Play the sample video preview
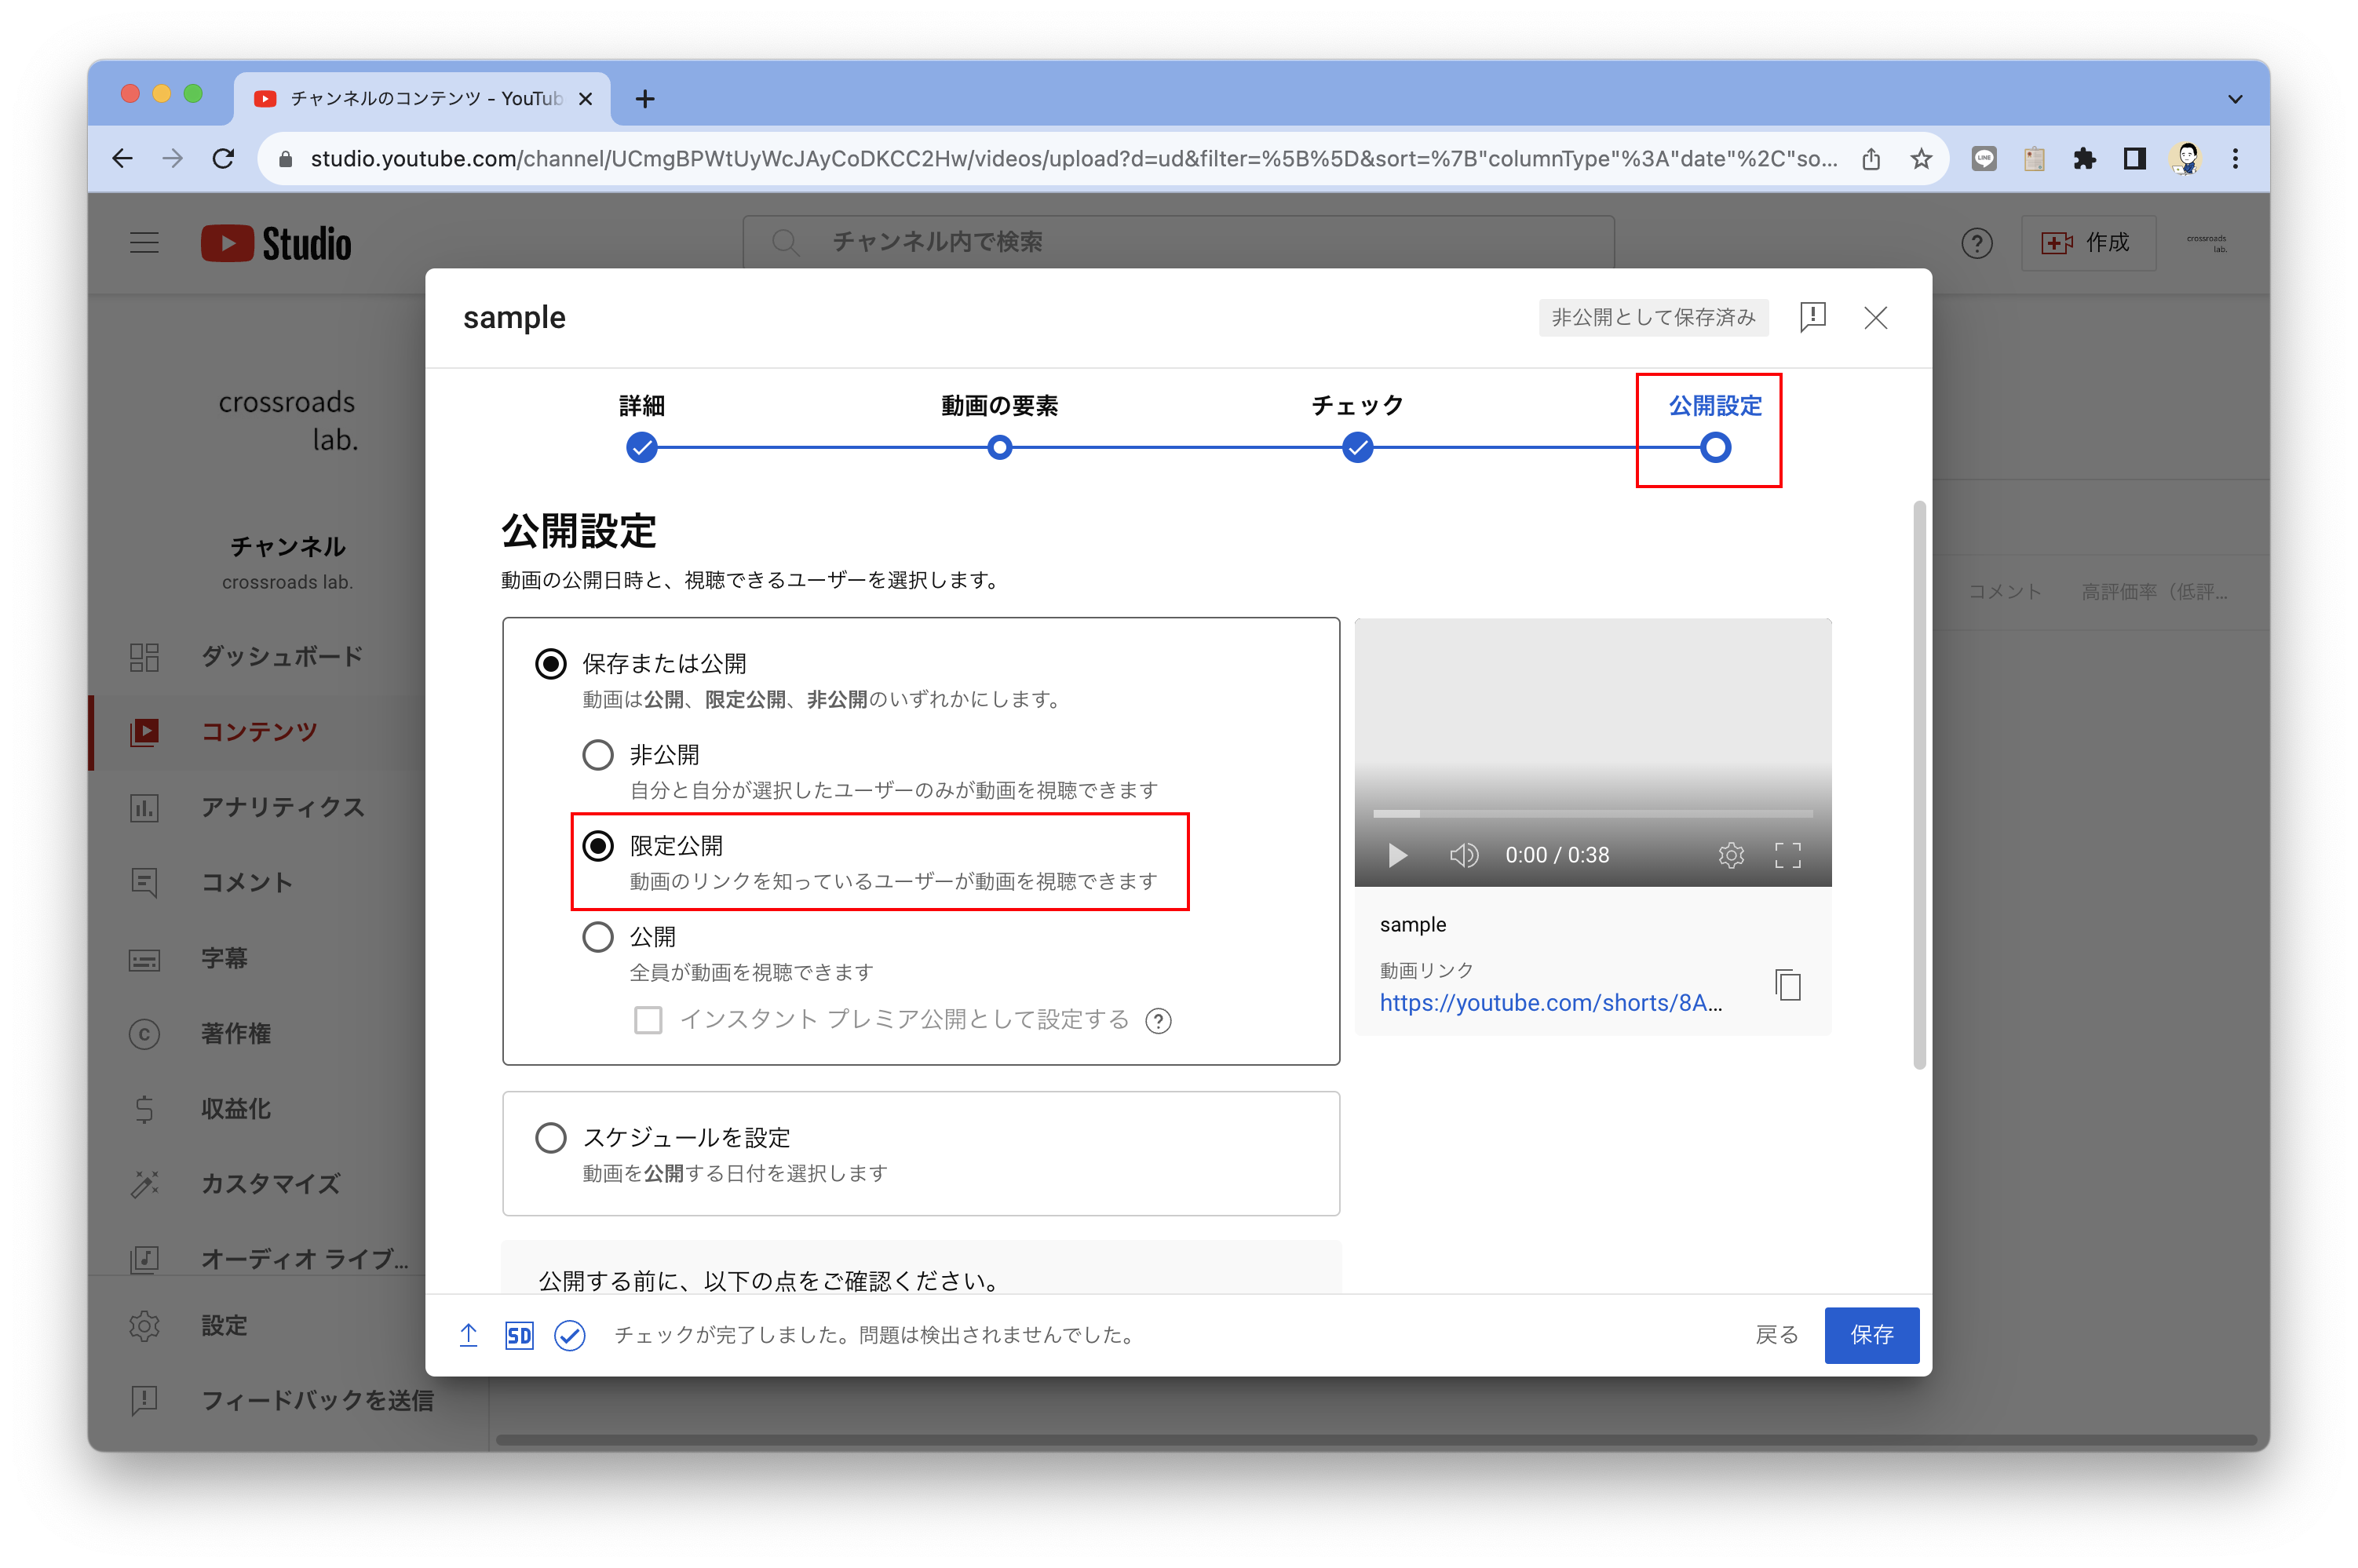 1397,855
